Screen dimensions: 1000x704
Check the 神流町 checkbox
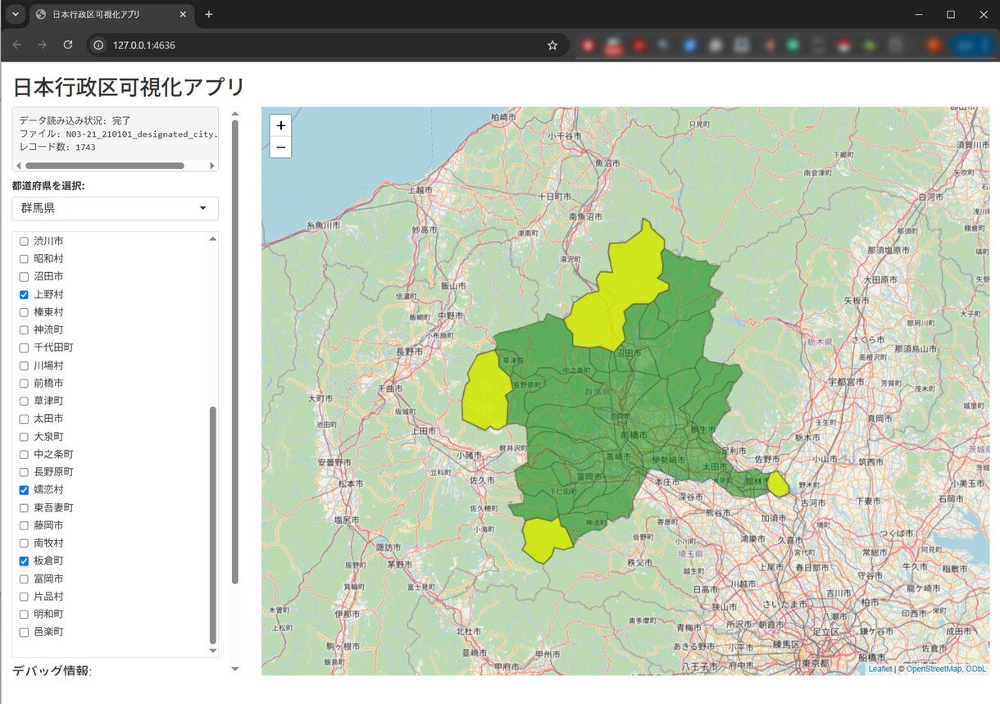[24, 330]
